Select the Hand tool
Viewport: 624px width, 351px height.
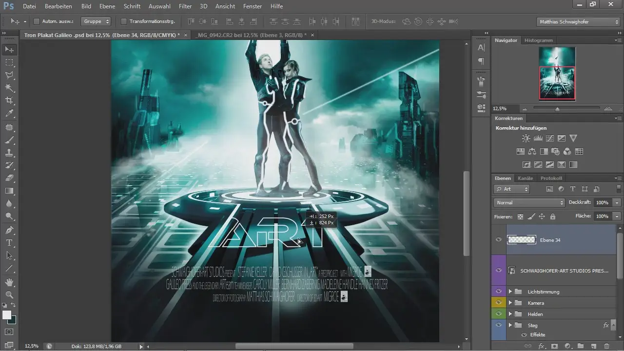tap(9, 282)
